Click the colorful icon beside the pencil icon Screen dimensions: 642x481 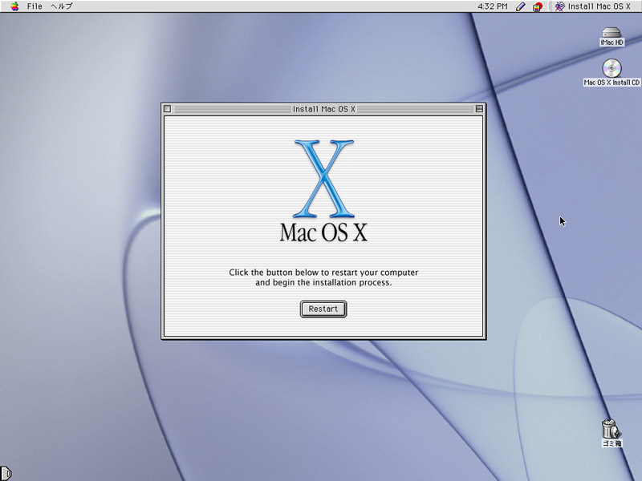click(537, 6)
